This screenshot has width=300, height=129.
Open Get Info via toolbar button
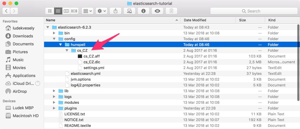click(x=144, y=11)
